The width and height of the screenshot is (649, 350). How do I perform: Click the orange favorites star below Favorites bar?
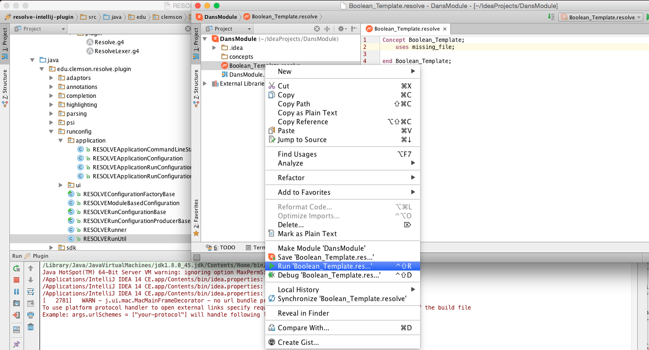tap(196, 232)
